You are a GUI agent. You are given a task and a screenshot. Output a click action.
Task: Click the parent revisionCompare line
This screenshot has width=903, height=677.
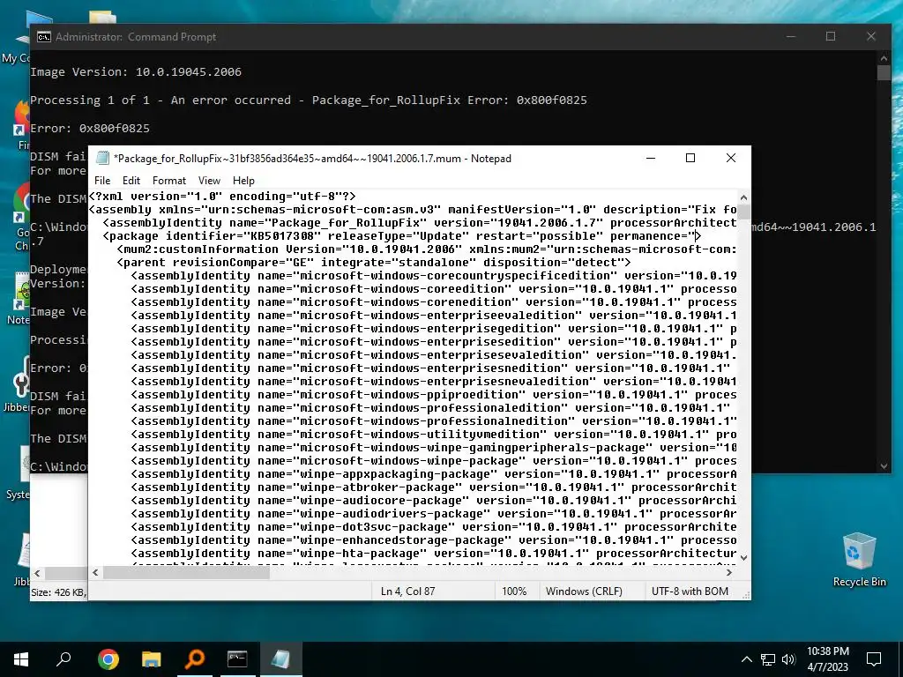coord(374,263)
